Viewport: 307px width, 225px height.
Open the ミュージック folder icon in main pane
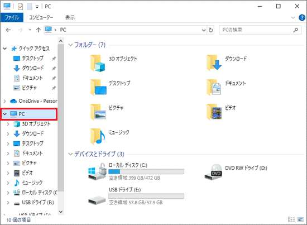point(98,137)
